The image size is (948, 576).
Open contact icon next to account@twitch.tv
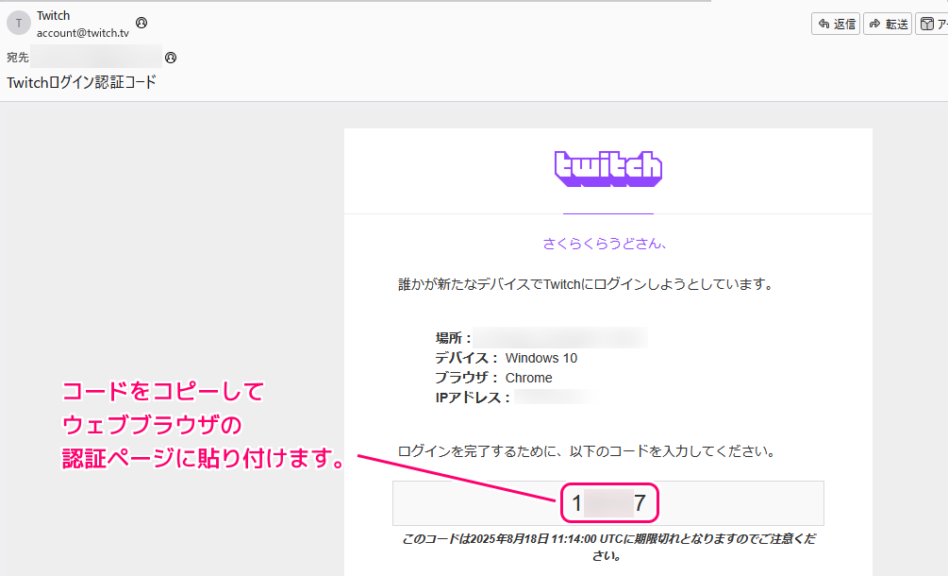141,23
